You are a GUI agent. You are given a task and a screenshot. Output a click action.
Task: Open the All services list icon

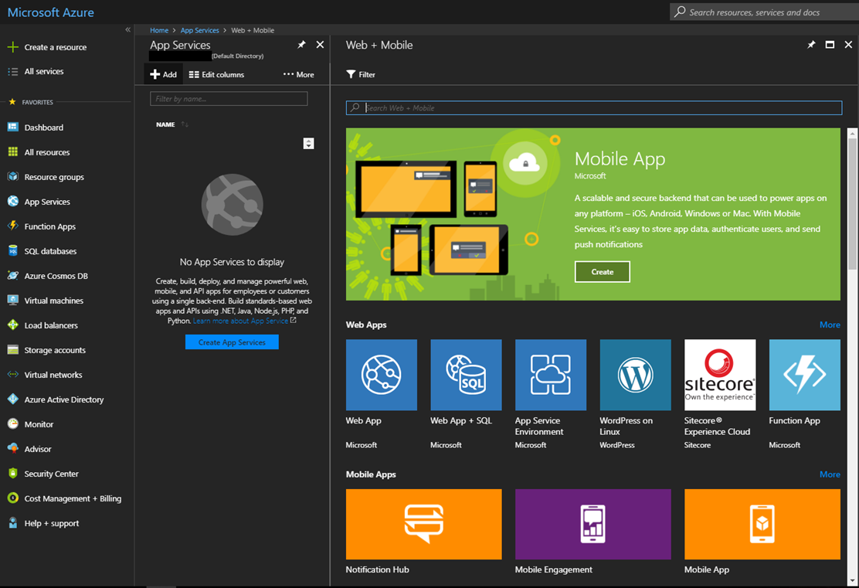click(12, 71)
